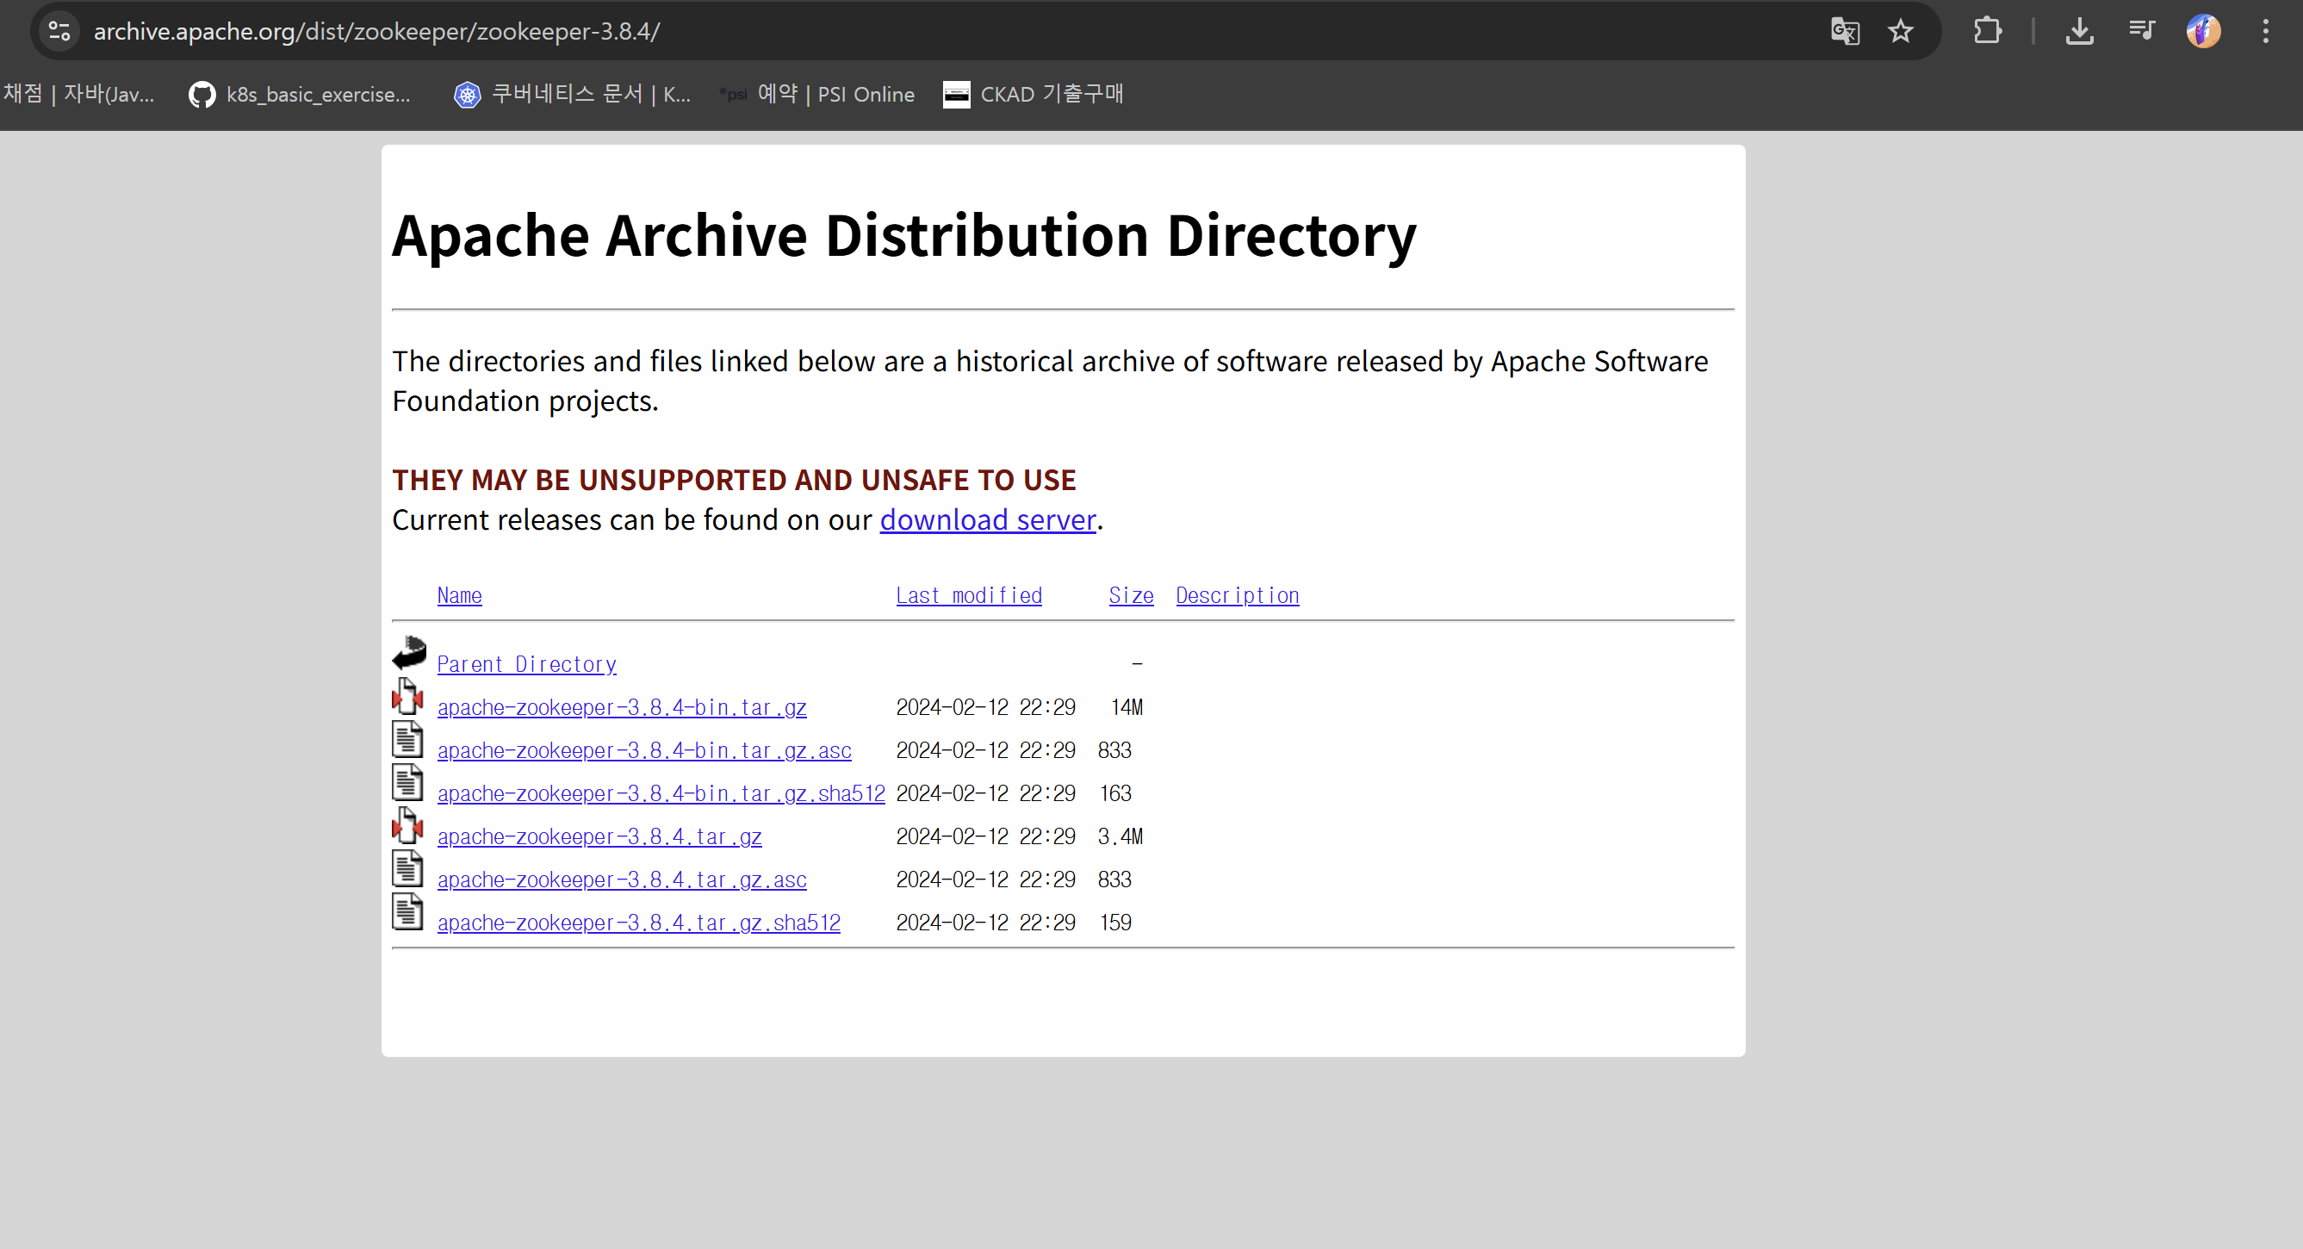The image size is (2303, 1249).
Task: Click archive icon for 3.8.4-bin.tar.gz
Action: tap(407, 696)
